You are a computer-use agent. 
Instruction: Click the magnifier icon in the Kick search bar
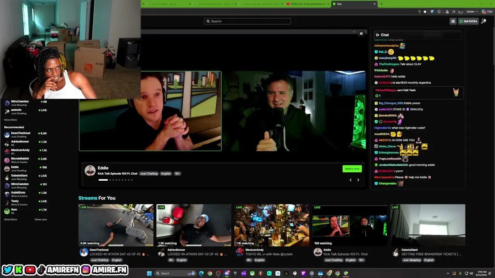[208, 21]
